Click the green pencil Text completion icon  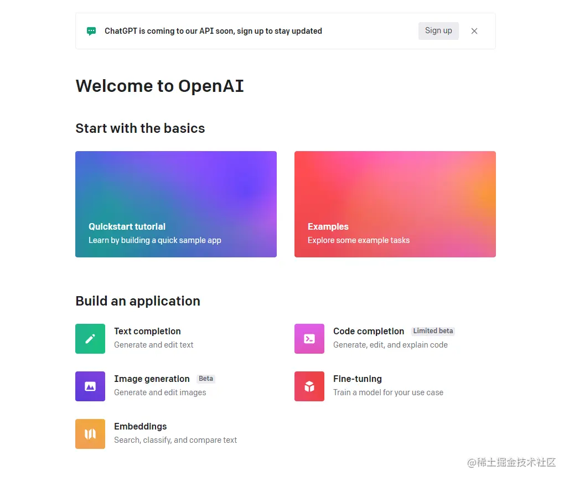pyautogui.click(x=90, y=339)
